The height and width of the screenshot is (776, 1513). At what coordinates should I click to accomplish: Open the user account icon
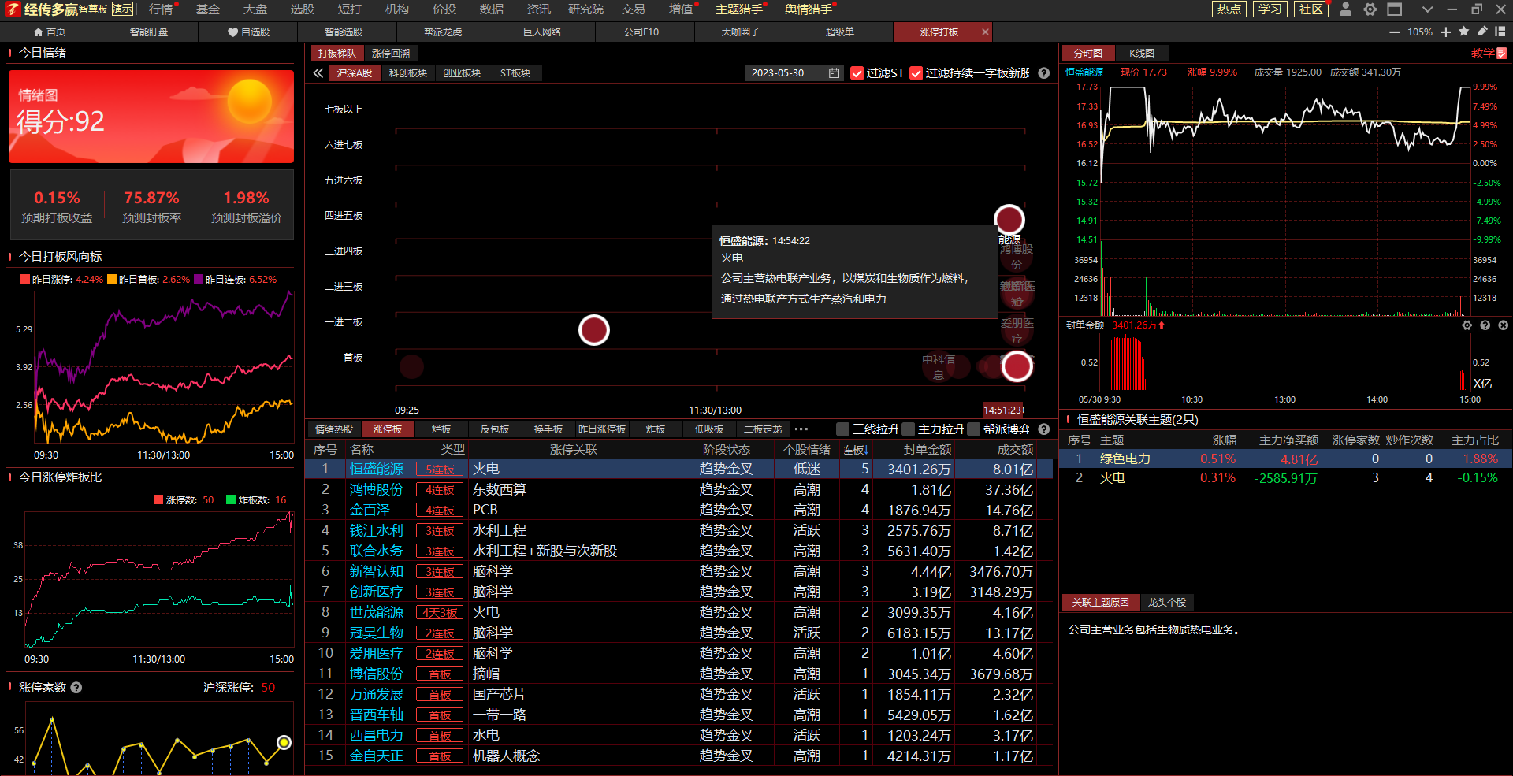(1346, 9)
